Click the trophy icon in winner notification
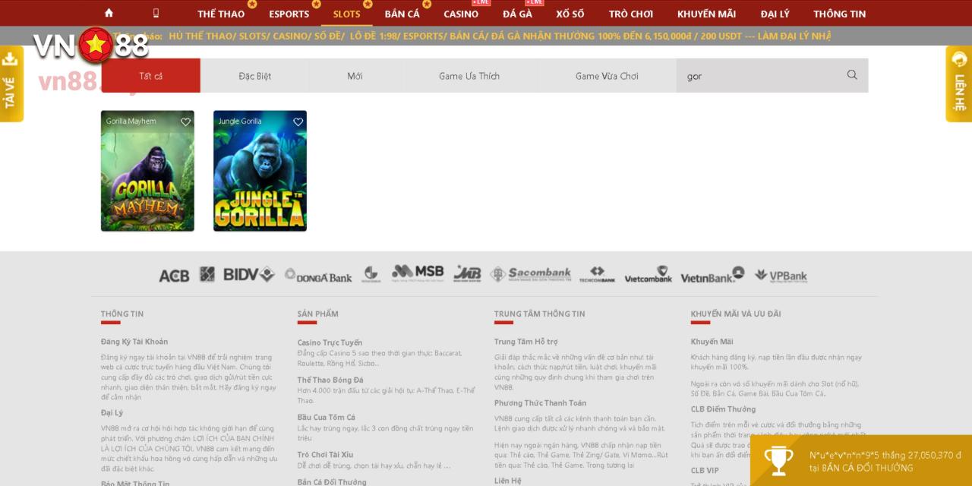This screenshot has width=972, height=486. point(778,461)
